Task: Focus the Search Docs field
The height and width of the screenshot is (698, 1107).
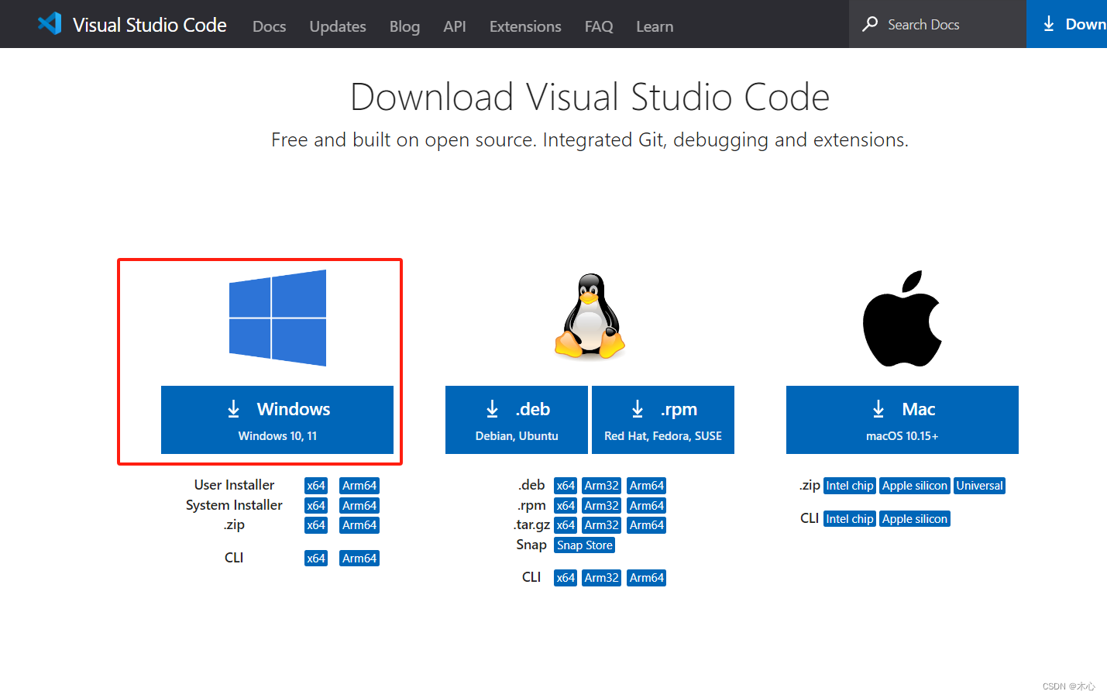Action: pyautogui.click(x=937, y=24)
